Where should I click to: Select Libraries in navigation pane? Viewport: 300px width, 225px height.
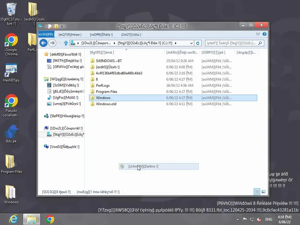click(x=64, y=79)
